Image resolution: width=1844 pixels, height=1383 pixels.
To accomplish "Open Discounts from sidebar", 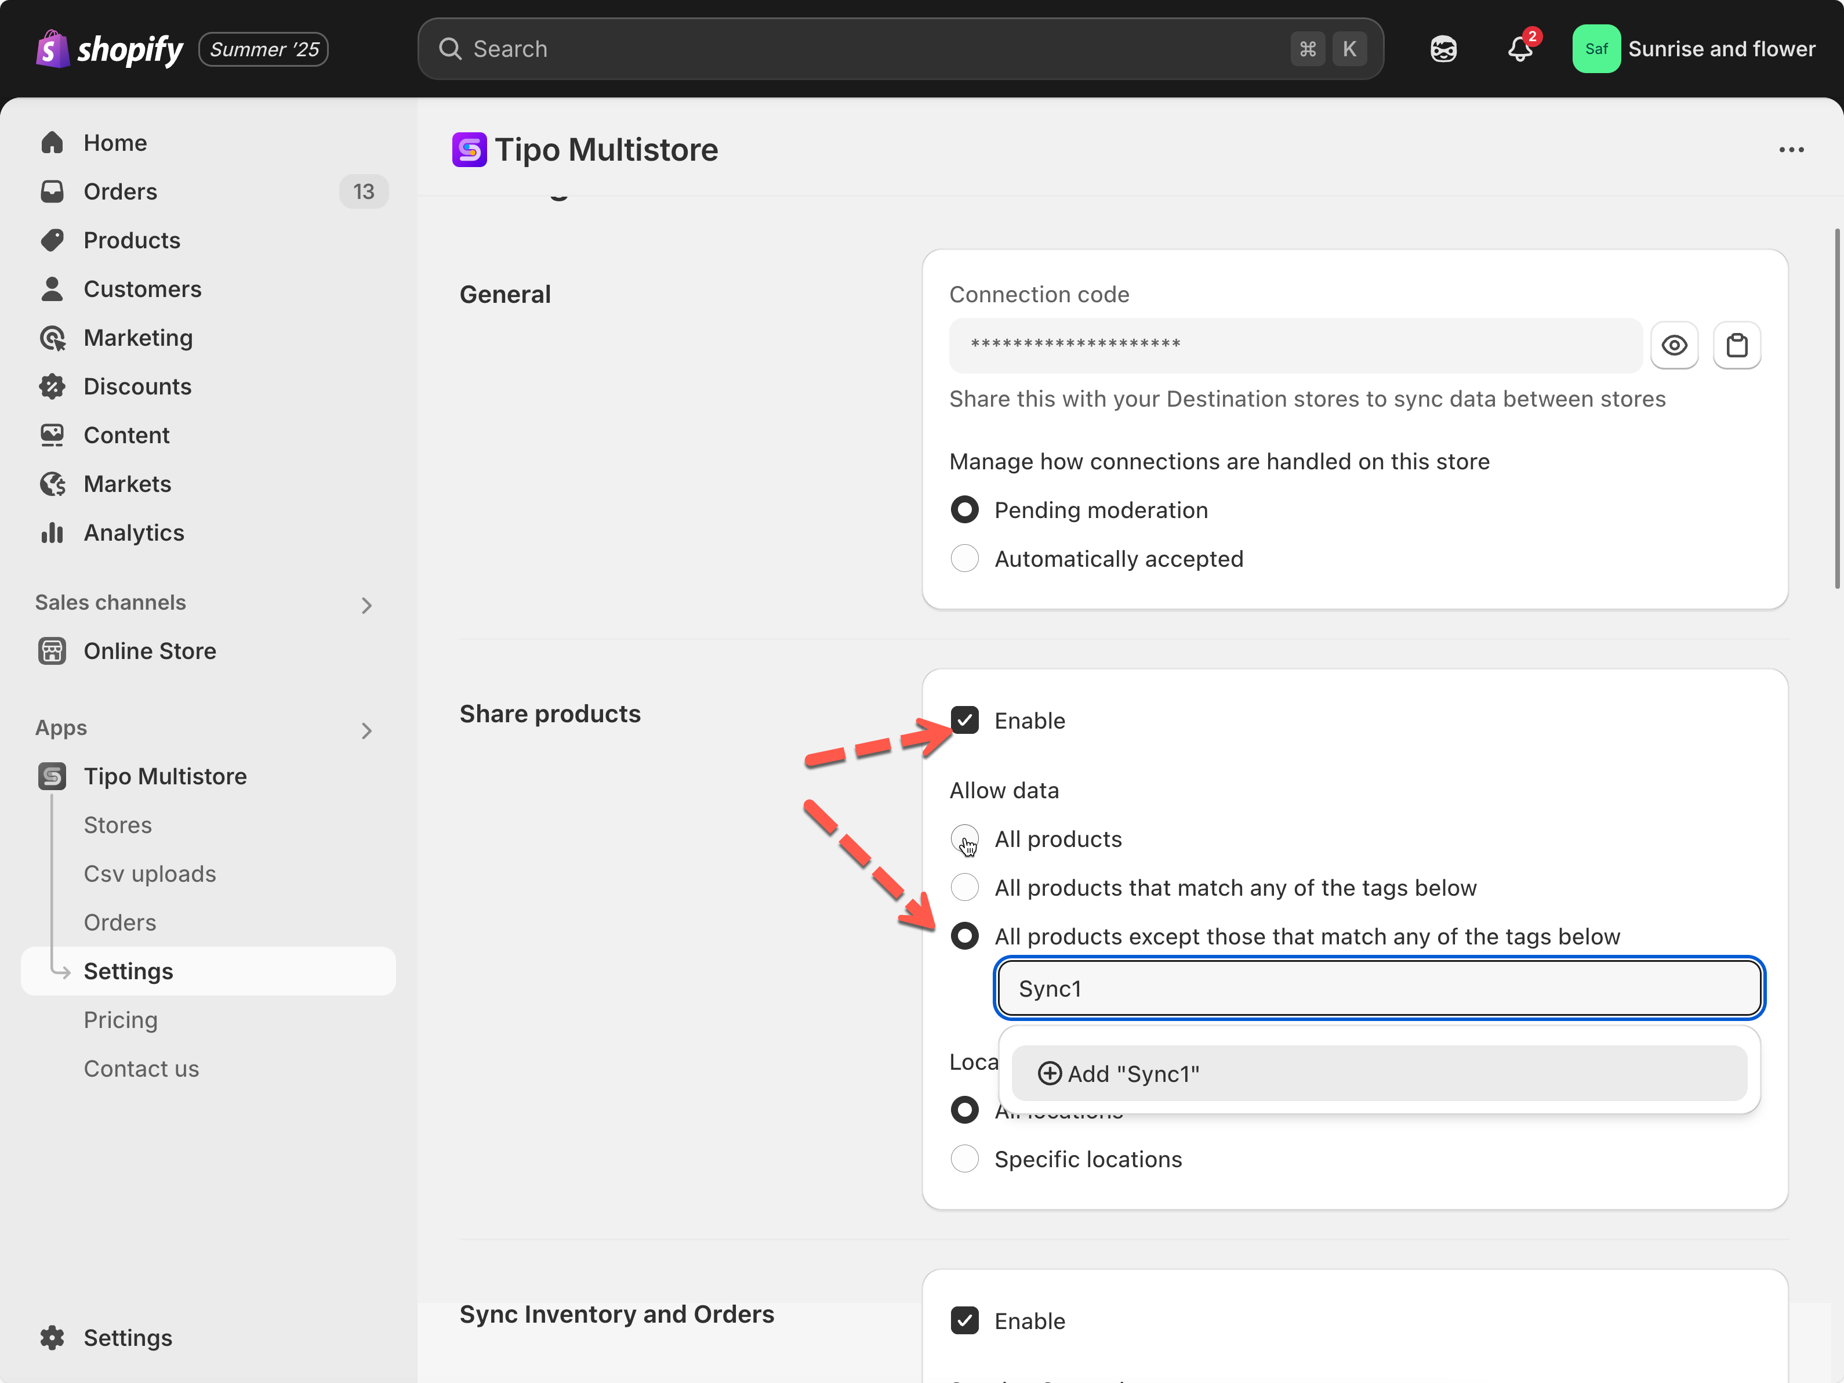I will click(137, 386).
